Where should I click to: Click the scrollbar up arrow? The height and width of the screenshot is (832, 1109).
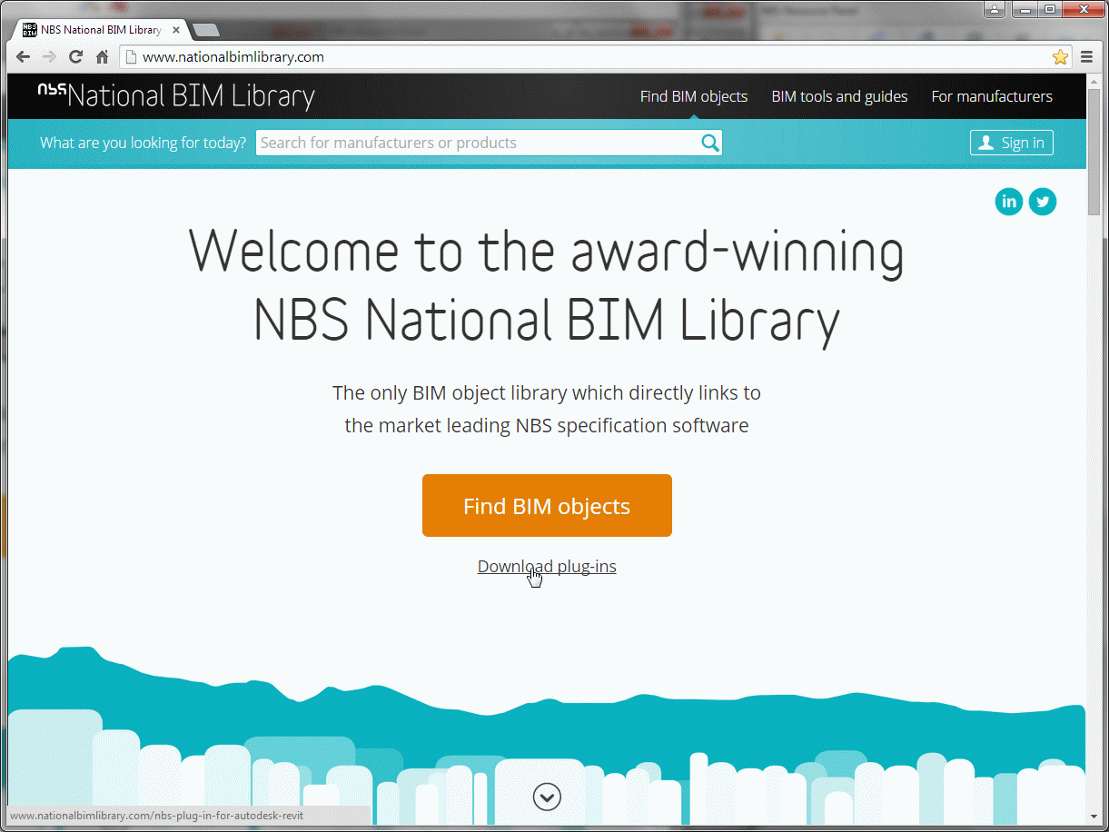tap(1095, 81)
